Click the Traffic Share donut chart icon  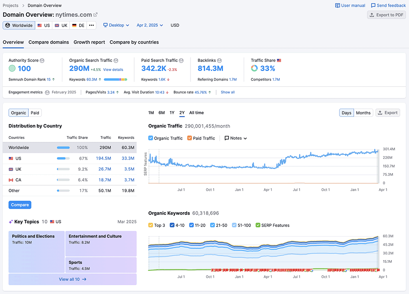[x=254, y=68]
